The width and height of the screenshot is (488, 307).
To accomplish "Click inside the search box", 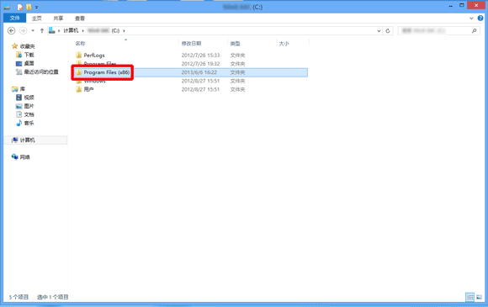I will point(434,30).
